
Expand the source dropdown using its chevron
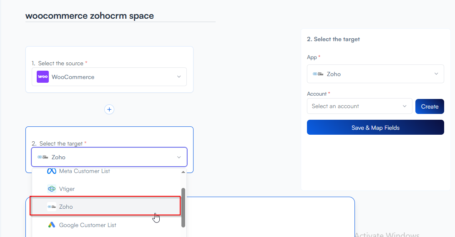179,77
